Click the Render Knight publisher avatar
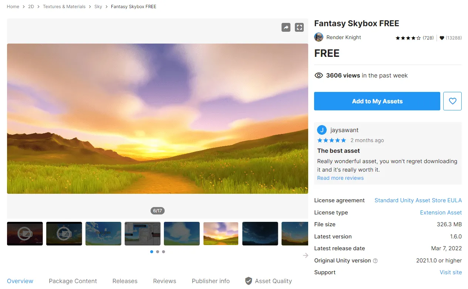Viewport: 468px width, 289px height. point(319,37)
